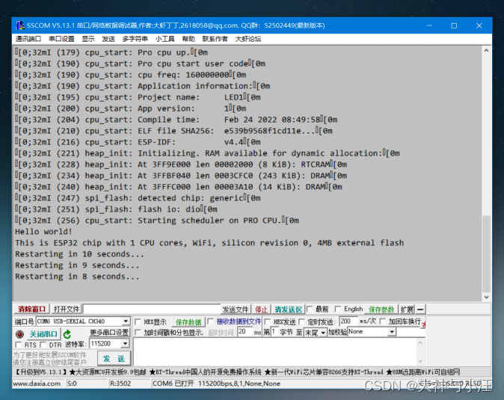Toggle the RTS checkbox

(x=19, y=345)
